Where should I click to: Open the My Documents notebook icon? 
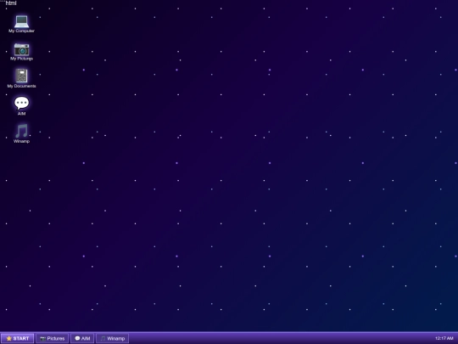tap(21, 76)
